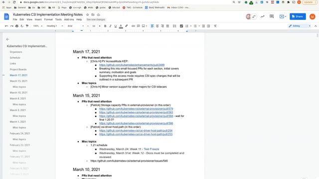
Task: Select the Paint format tool
Action: click(27, 26)
